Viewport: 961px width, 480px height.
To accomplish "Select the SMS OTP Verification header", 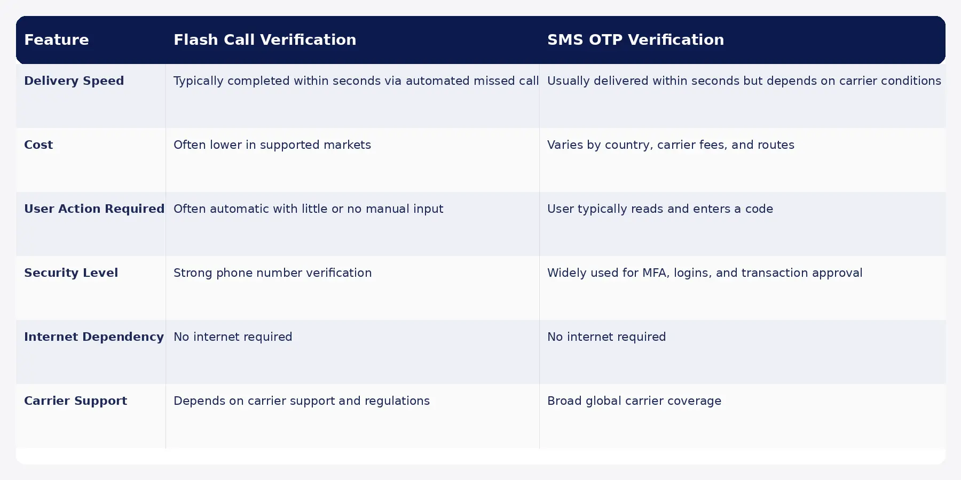I will 635,40.
